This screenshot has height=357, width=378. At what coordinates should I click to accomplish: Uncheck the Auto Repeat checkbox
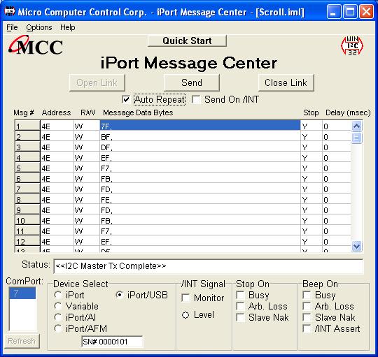[126, 99]
